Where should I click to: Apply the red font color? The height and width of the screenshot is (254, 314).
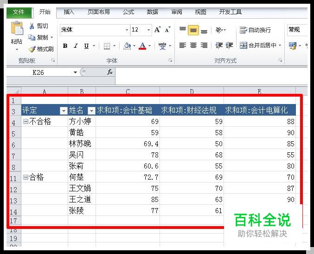[142, 46]
